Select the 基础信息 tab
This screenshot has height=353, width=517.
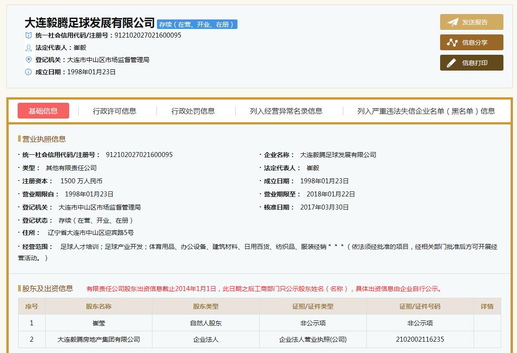(43, 111)
